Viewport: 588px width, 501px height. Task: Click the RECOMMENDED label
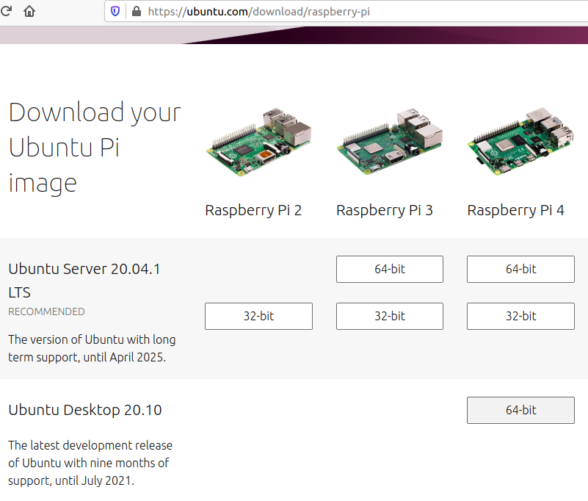pyautogui.click(x=46, y=311)
